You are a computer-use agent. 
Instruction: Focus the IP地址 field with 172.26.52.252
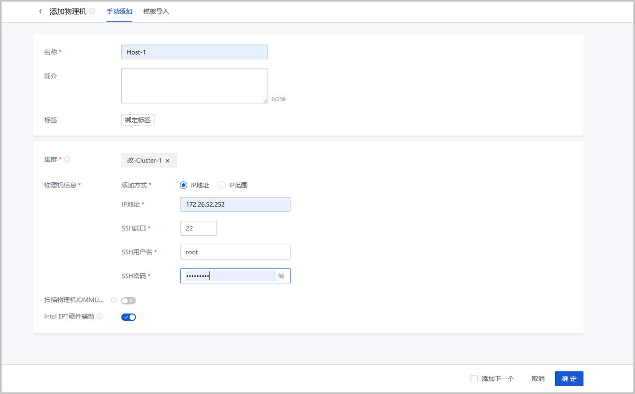(x=235, y=204)
